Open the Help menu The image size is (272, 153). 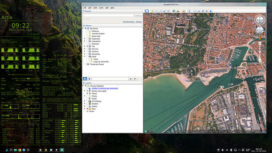pos(112,8)
